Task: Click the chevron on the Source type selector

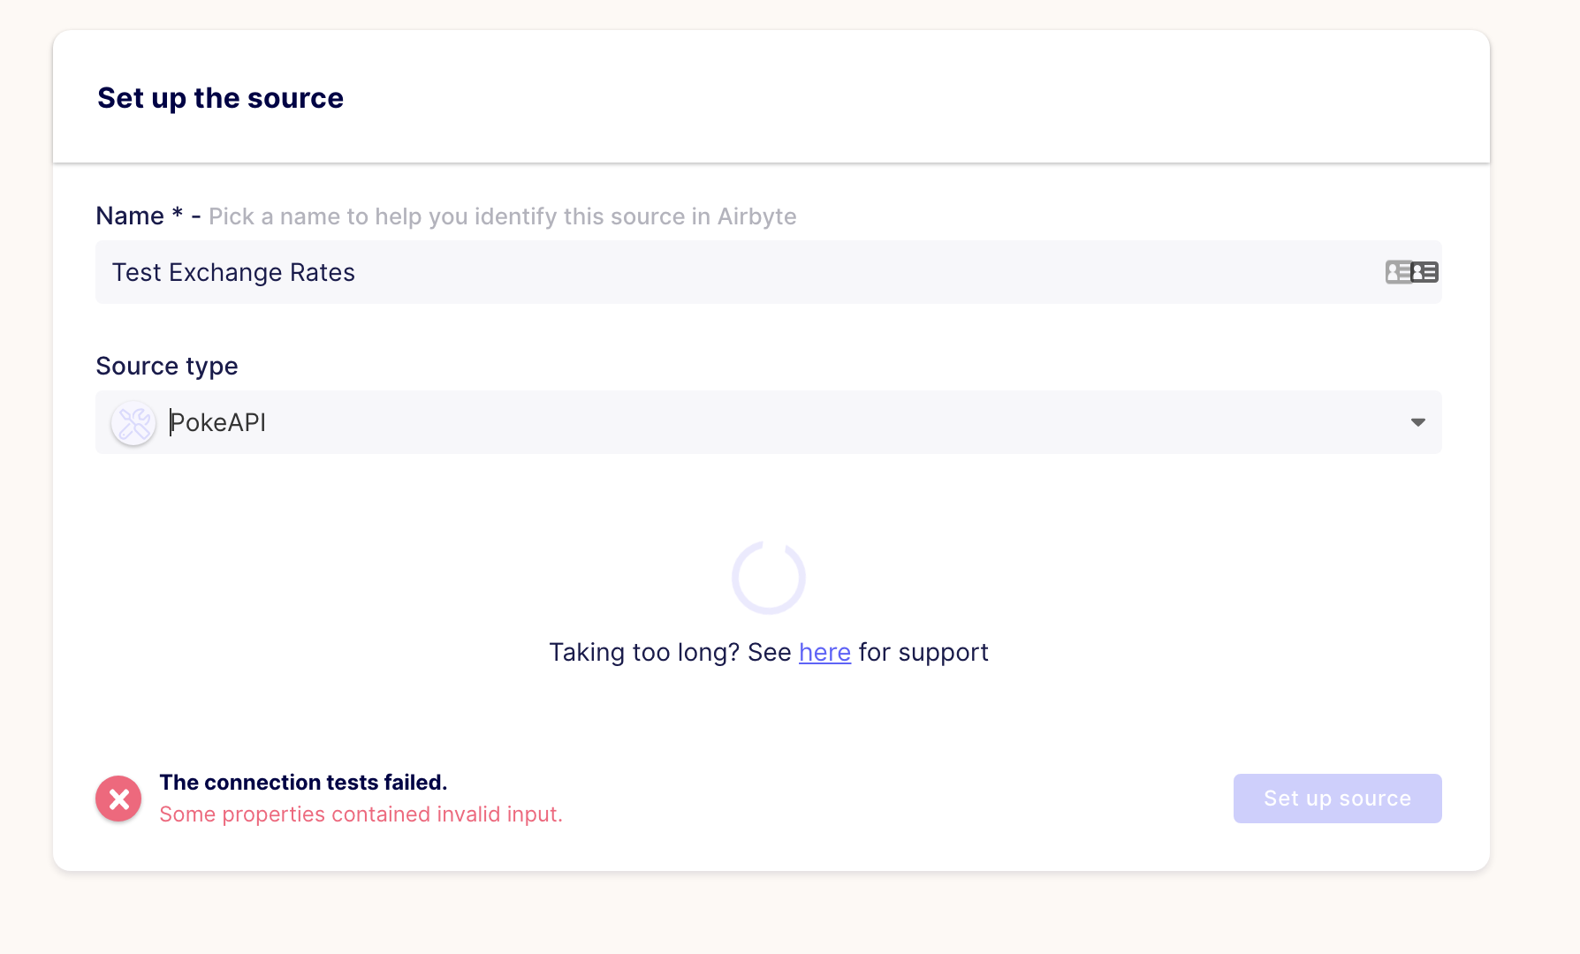Action: point(1417,422)
